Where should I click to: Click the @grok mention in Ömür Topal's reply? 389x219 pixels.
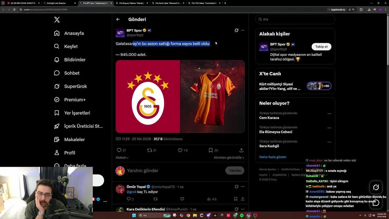tap(131, 192)
